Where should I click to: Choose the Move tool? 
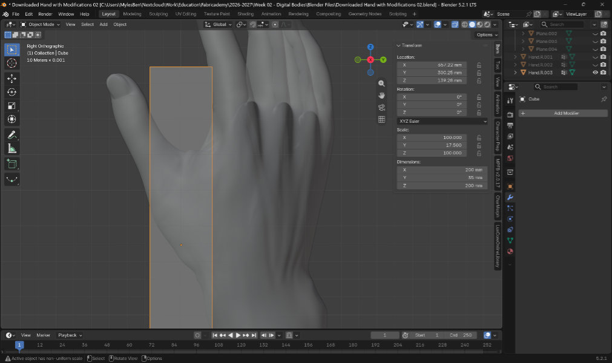coord(12,79)
